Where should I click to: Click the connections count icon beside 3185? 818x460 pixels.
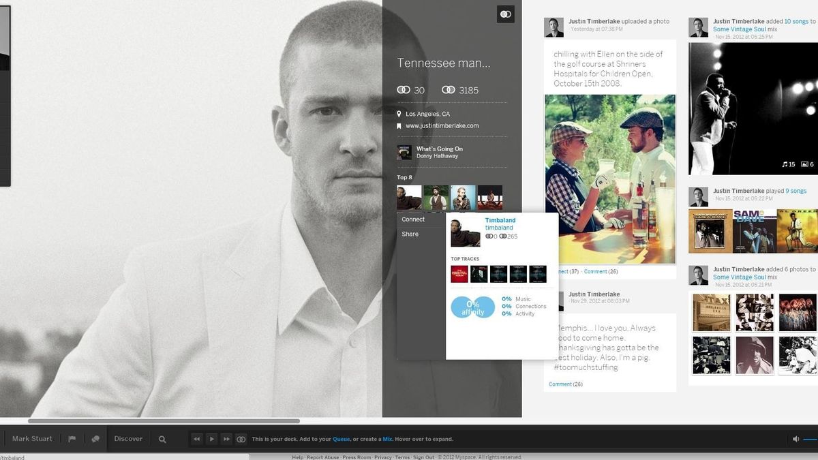tap(449, 90)
